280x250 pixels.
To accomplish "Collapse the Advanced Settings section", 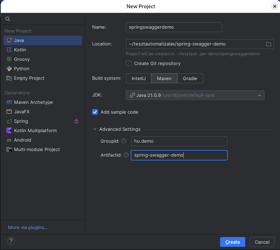I will click(95, 129).
